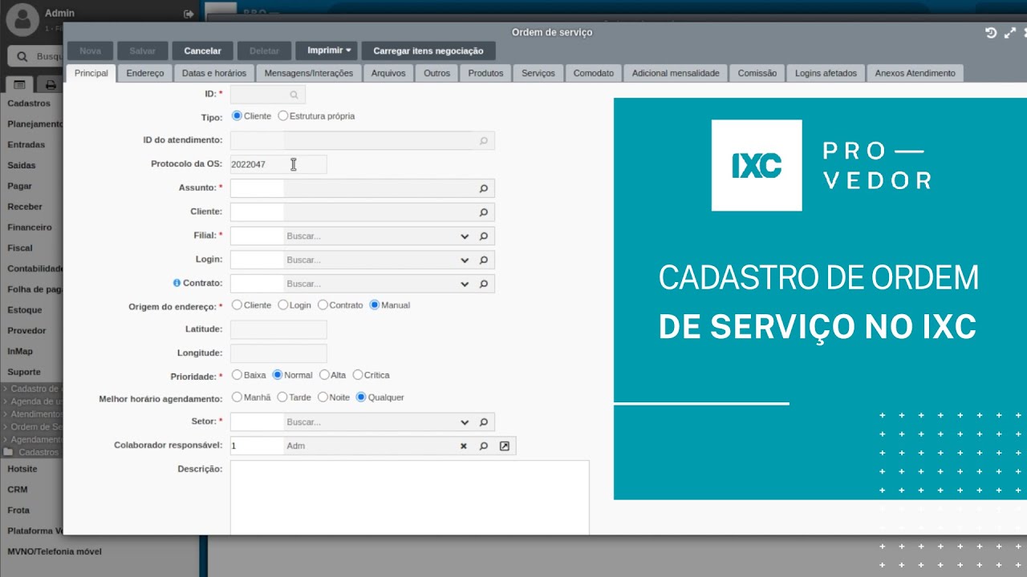Click the magnifier icon in the ID field

point(294,95)
